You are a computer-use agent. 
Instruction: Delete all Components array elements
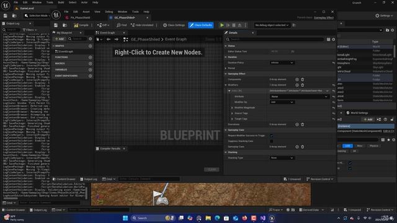303,80
